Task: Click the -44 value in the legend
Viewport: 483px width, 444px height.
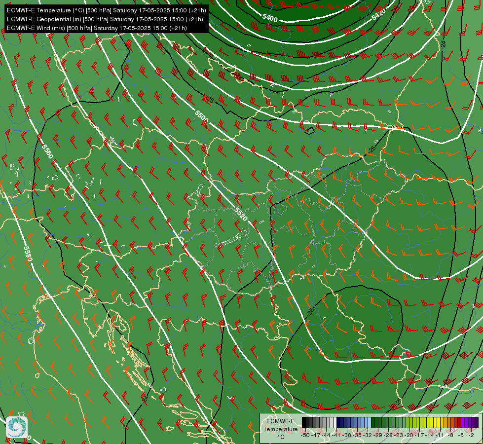Action: pos(326,435)
